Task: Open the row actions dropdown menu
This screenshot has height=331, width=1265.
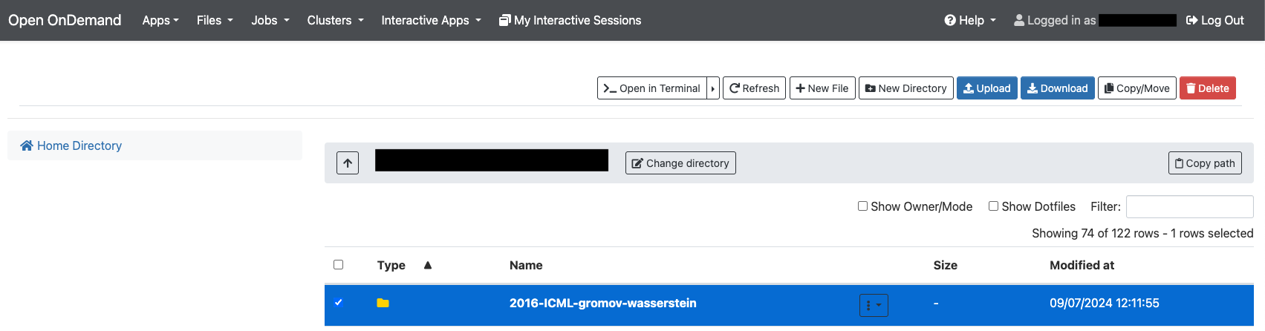Action: click(874, 305)
